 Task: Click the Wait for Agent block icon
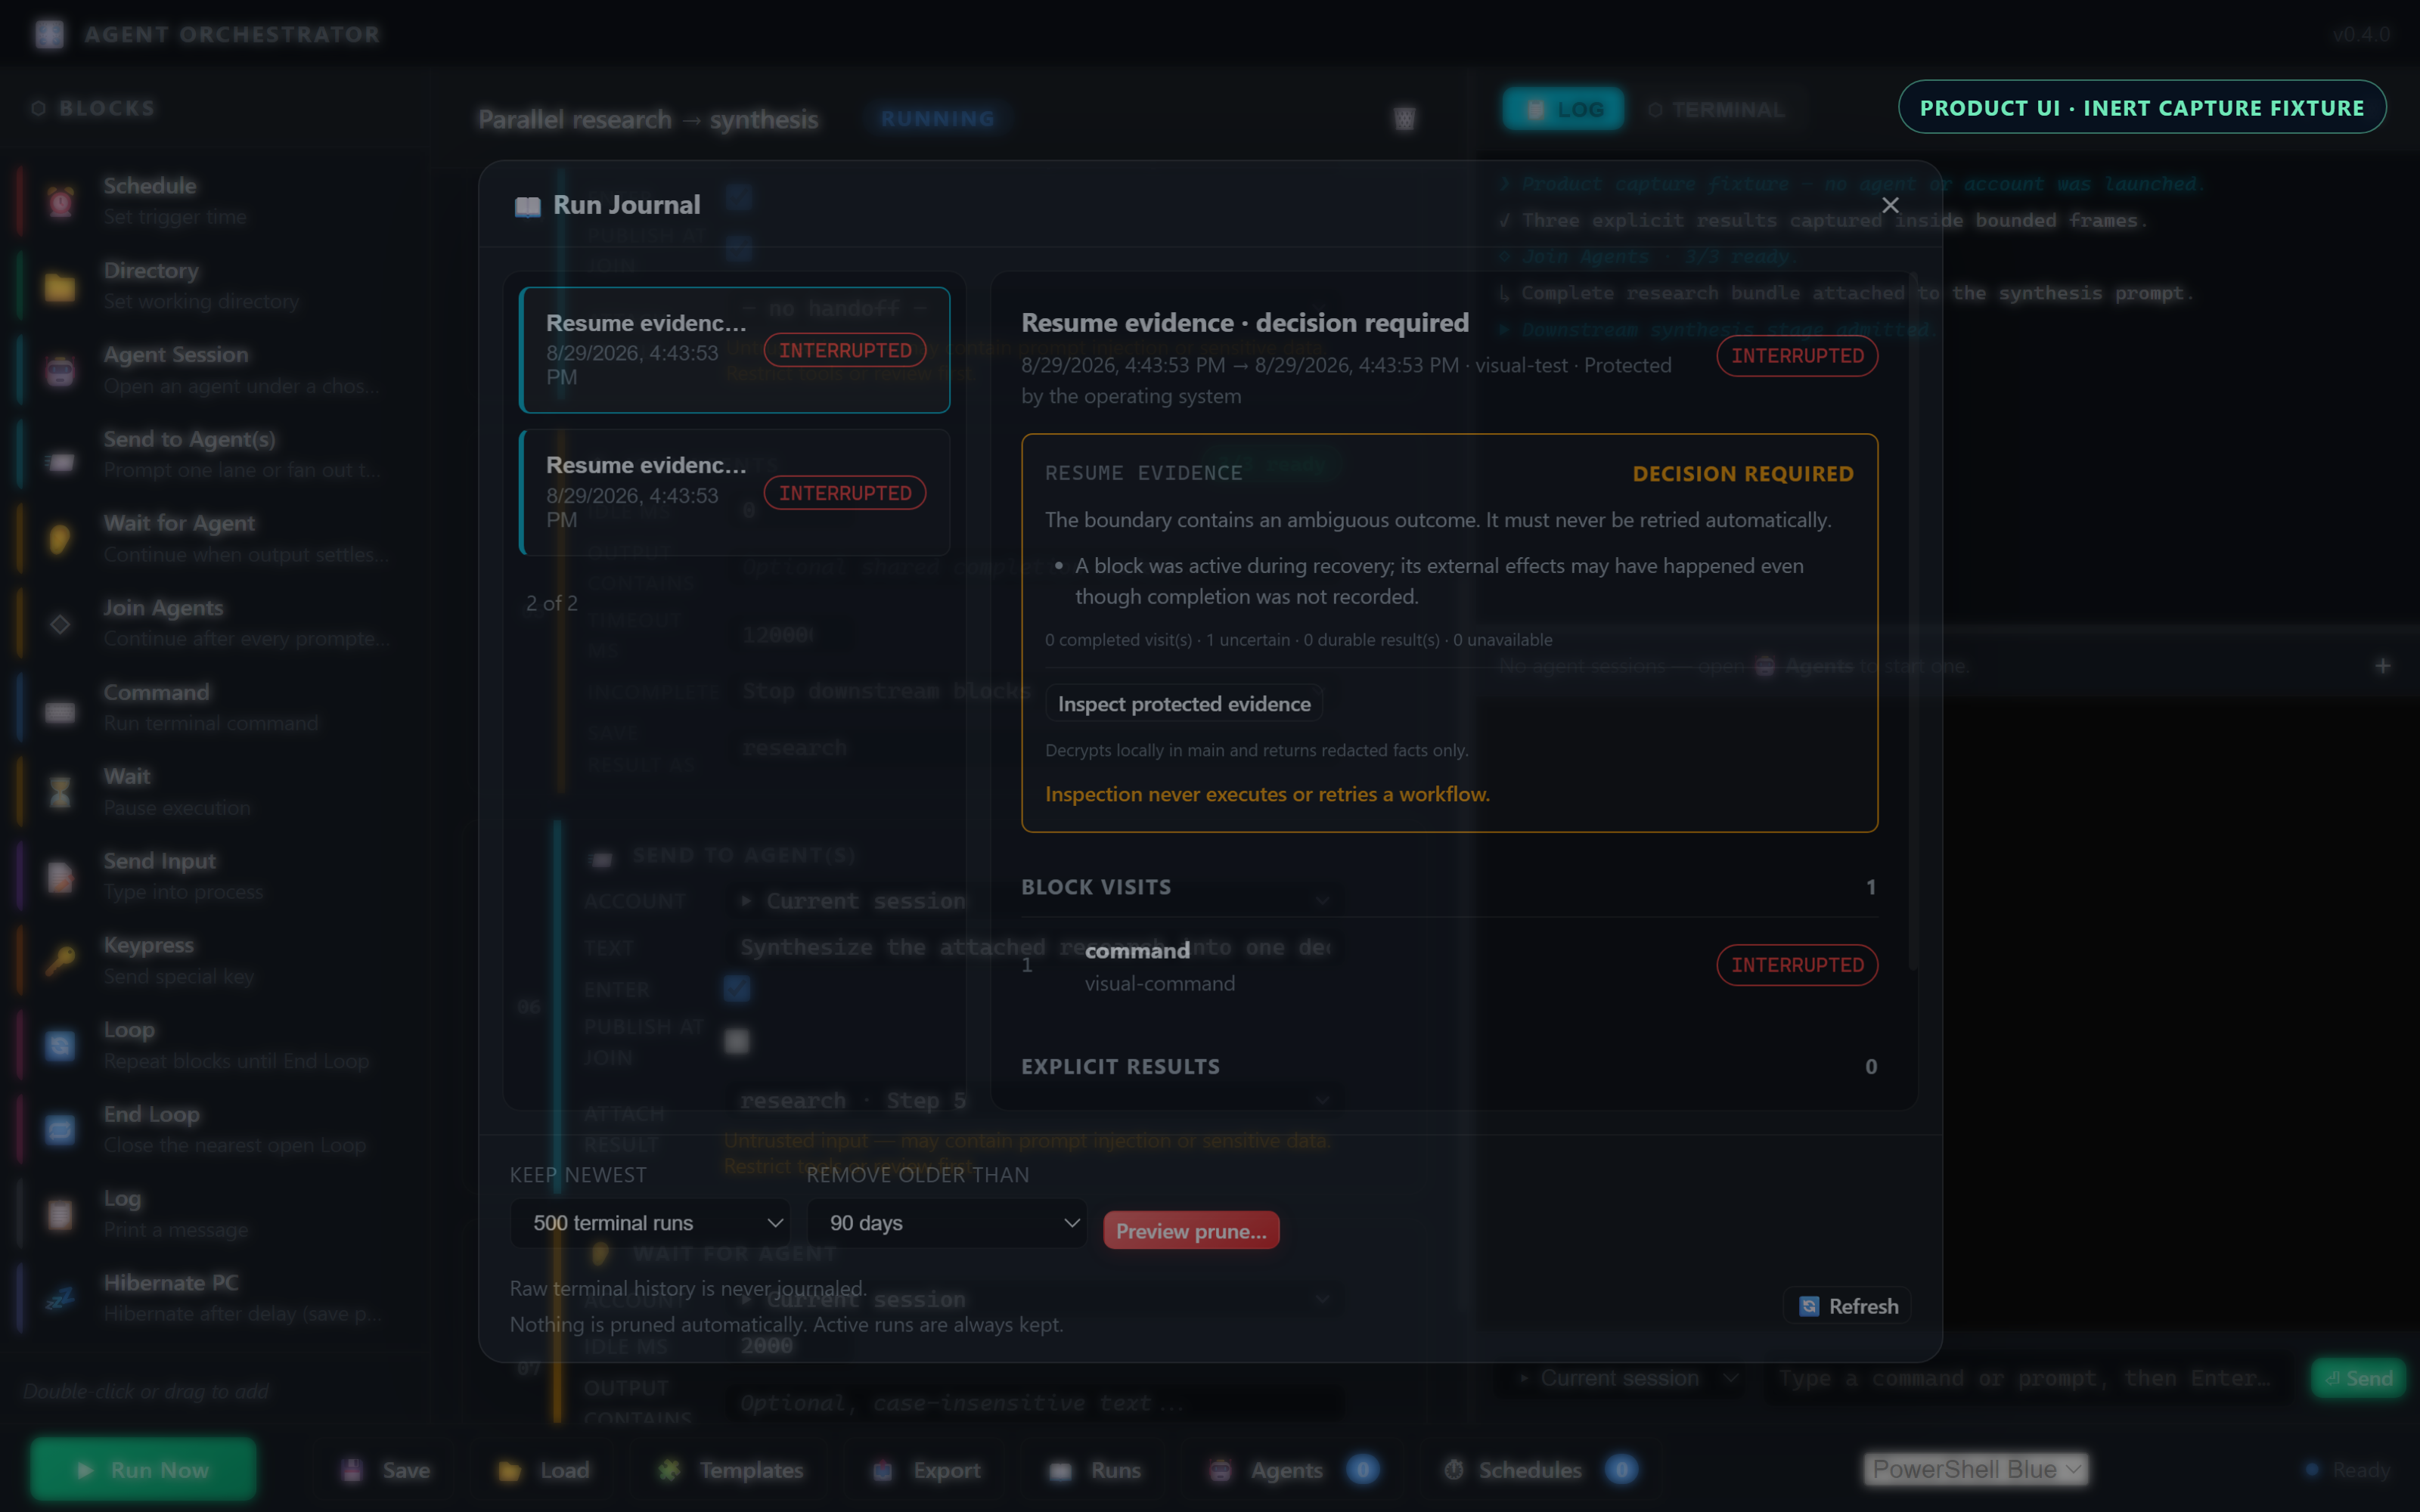point(60,539)
